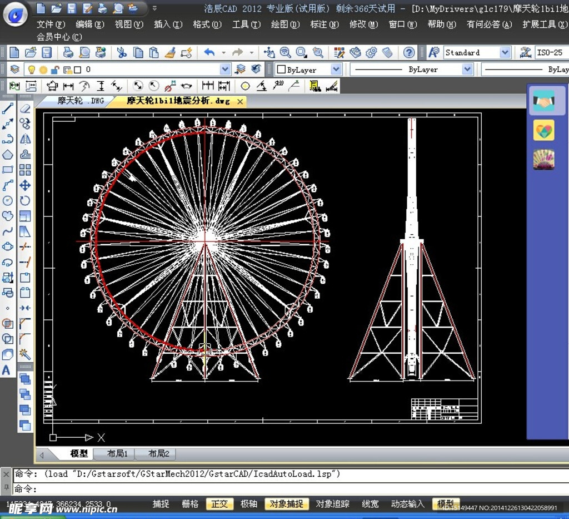Toggle 对象捕捉 object snap in status bar
This screenshot has height=519, width=569.
click(287, 504)
